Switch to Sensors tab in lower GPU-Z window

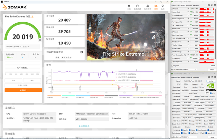[183, 77]
